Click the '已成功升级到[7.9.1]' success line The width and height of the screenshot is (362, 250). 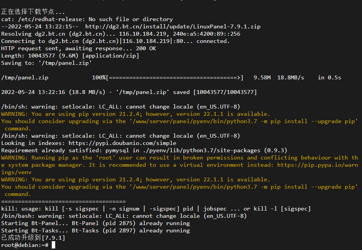[33, 238]
